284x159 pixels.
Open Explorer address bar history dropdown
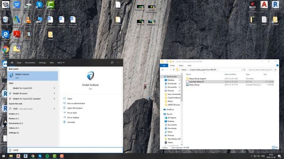point(242,70)
